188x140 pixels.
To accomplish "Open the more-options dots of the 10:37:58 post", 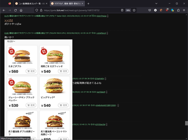I will coord(107,92).
